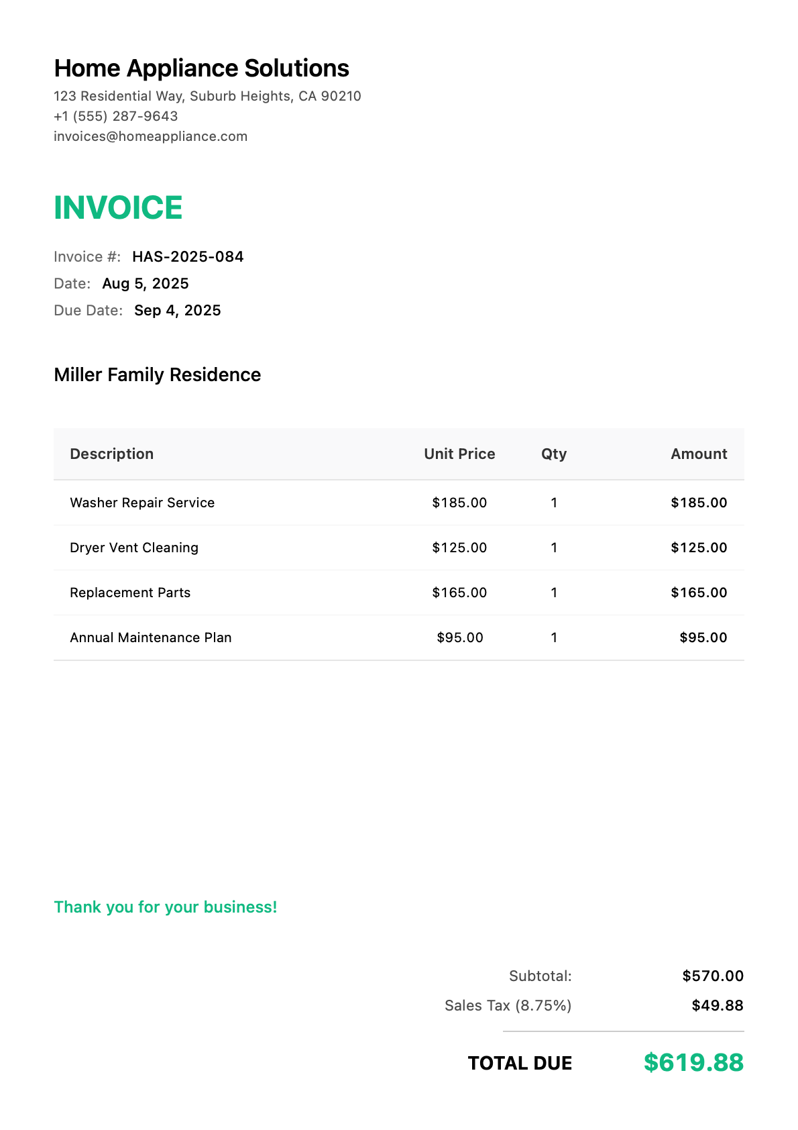Click the Subtotal label
798x1130 pixels.
(540, 976)
